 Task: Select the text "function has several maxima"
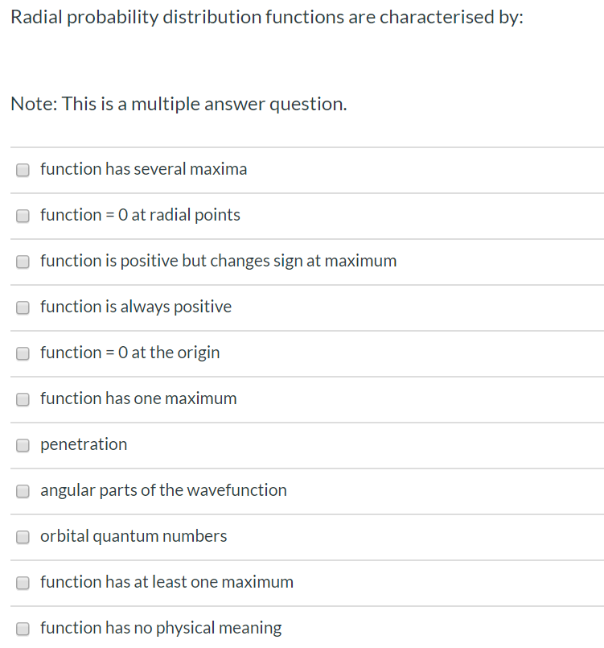143,169
